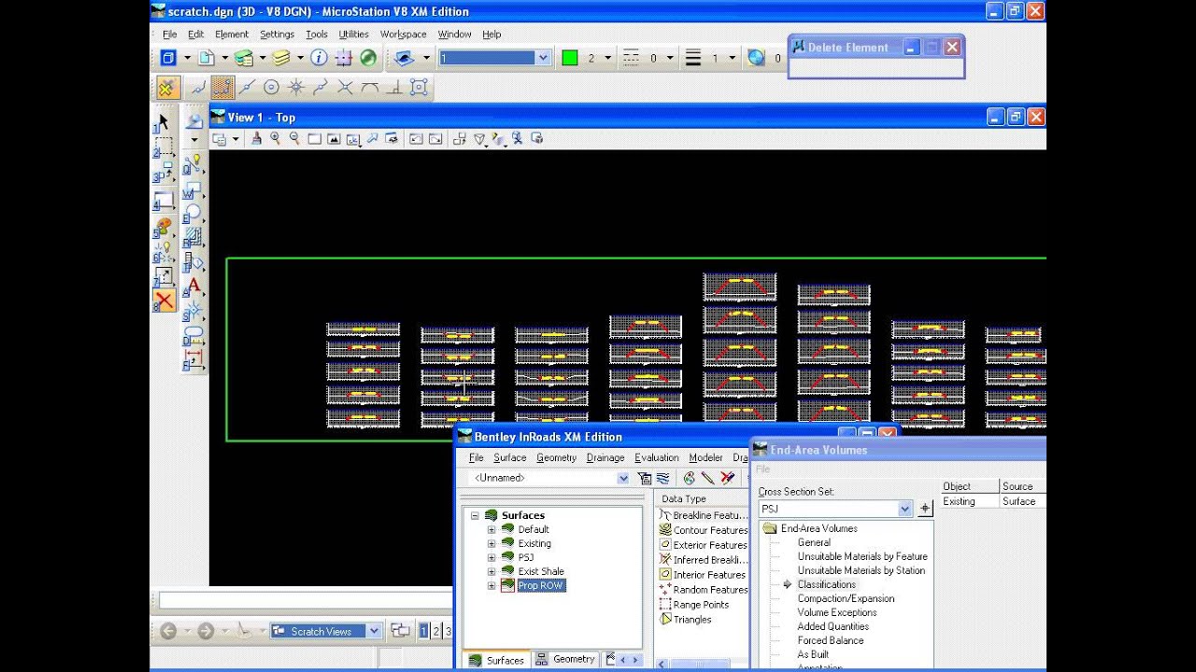Viewport: 1196px width, 672px height.
Task: Click the View Previous icon in View 1
Action: pos(414,138)
